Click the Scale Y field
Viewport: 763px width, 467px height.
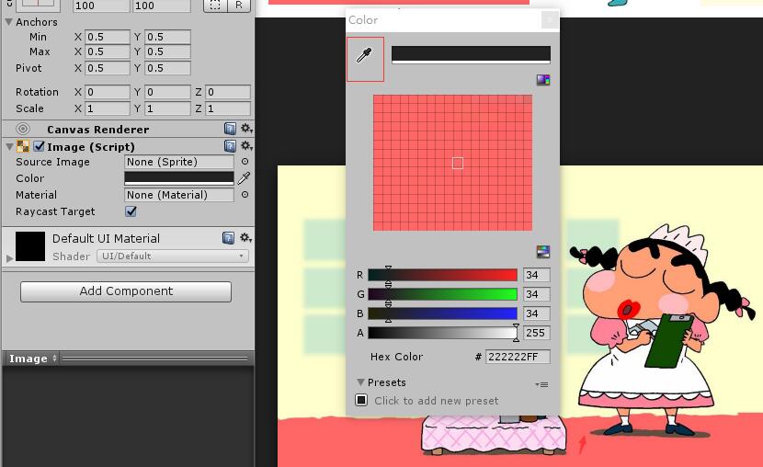click(167, 108)
